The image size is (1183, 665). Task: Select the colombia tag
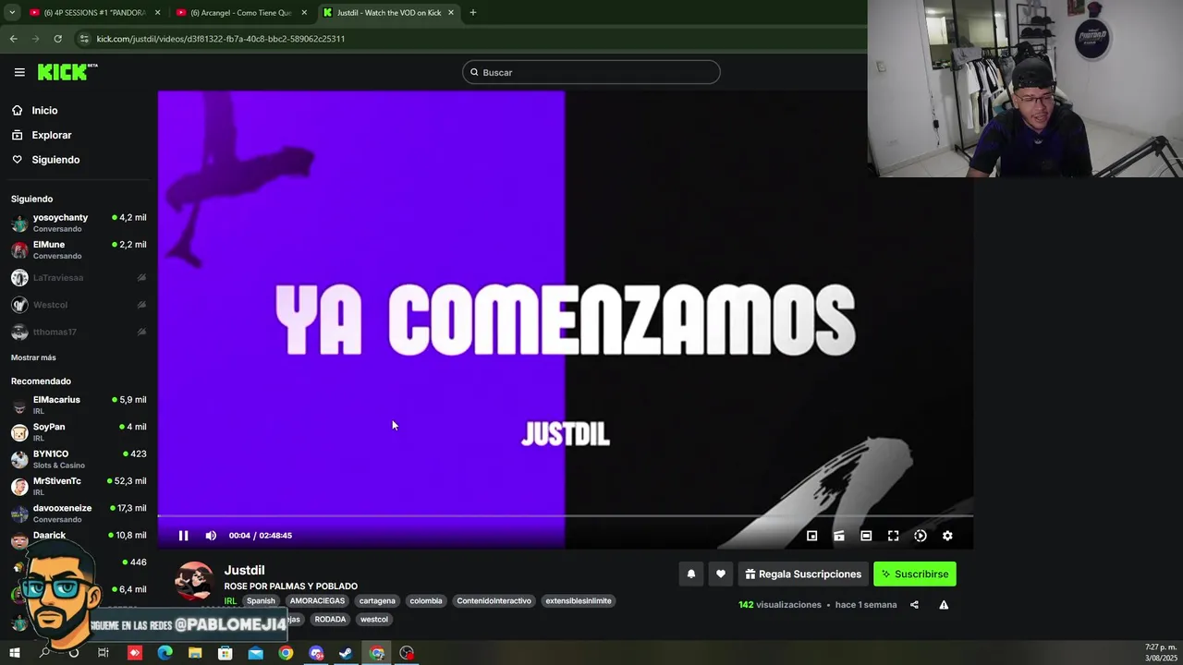[x=426, y=601]
